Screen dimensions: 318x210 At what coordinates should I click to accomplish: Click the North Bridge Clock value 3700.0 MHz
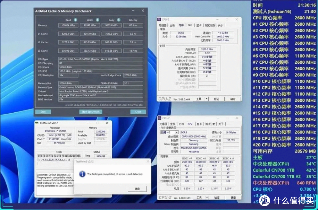(133, 75)
